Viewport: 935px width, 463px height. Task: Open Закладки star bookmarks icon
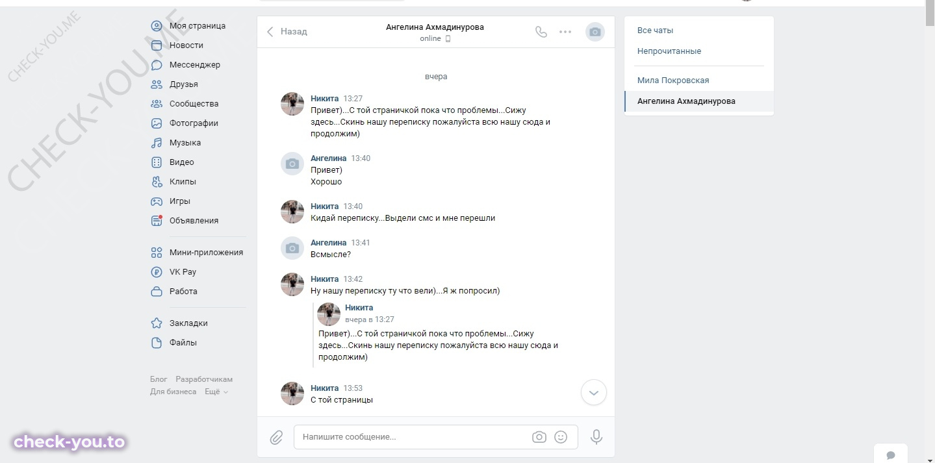[x=157, y=323]
